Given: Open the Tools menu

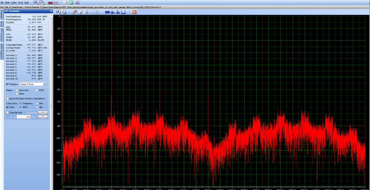Looking at the screenshot, I should tap(20, 2).
